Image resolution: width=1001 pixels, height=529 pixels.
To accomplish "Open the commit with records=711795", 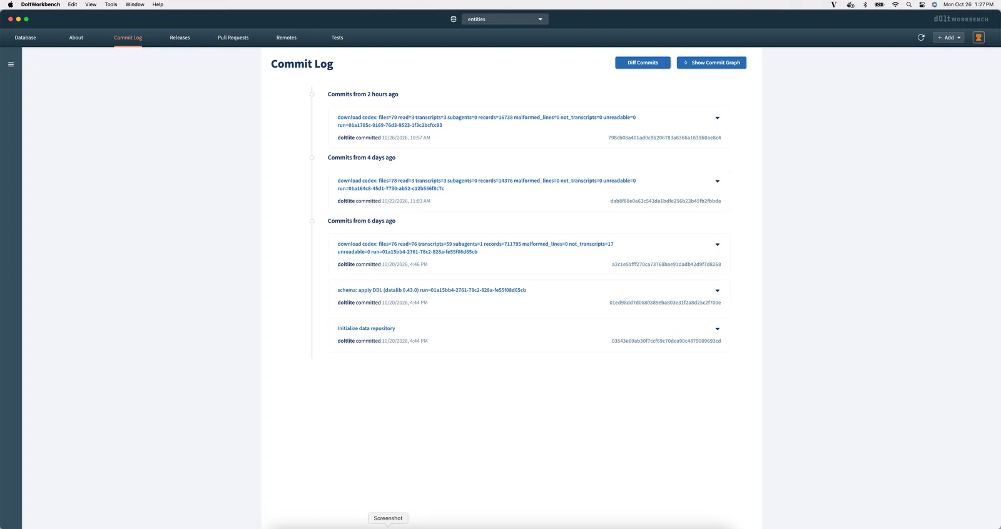I will click(x=475, y=248).
